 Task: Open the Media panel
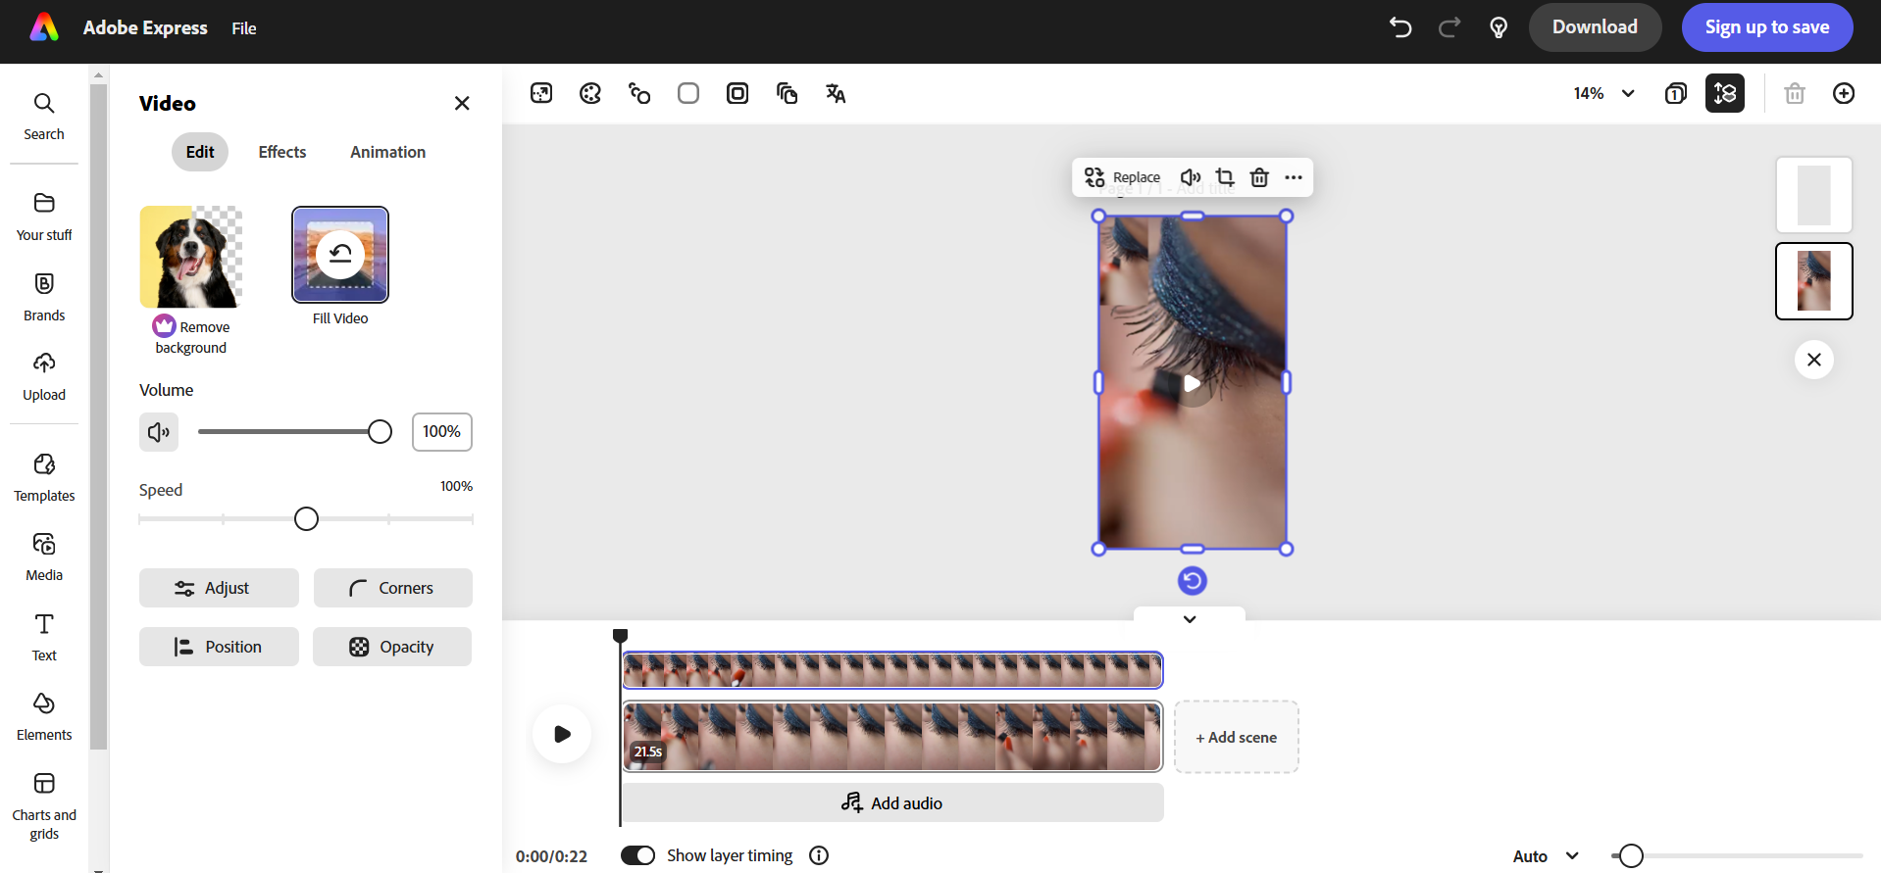pyautogui.click(x=44, y=558)
